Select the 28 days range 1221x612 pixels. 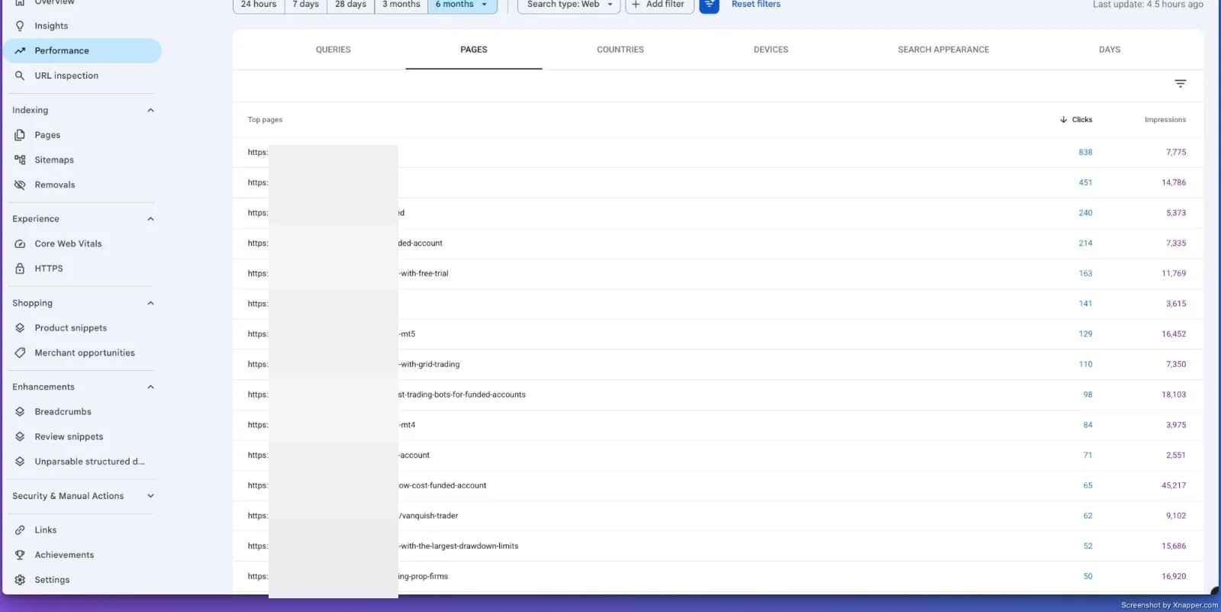point(351,5)
